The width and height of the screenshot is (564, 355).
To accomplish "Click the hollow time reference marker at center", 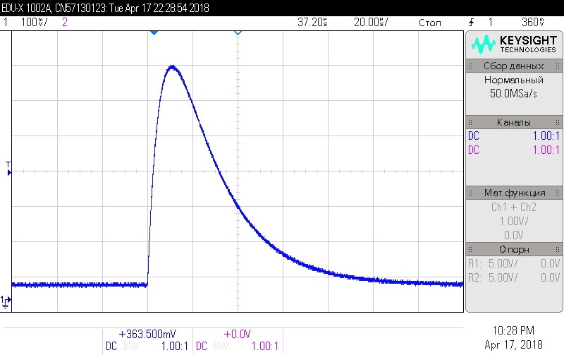I will point(238,33).
